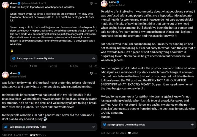Open the 7:14 PM Jun 13 timestamp
The width and height of the screenshot is (197, 137).
pyautogui.click(x=113, y=133)
